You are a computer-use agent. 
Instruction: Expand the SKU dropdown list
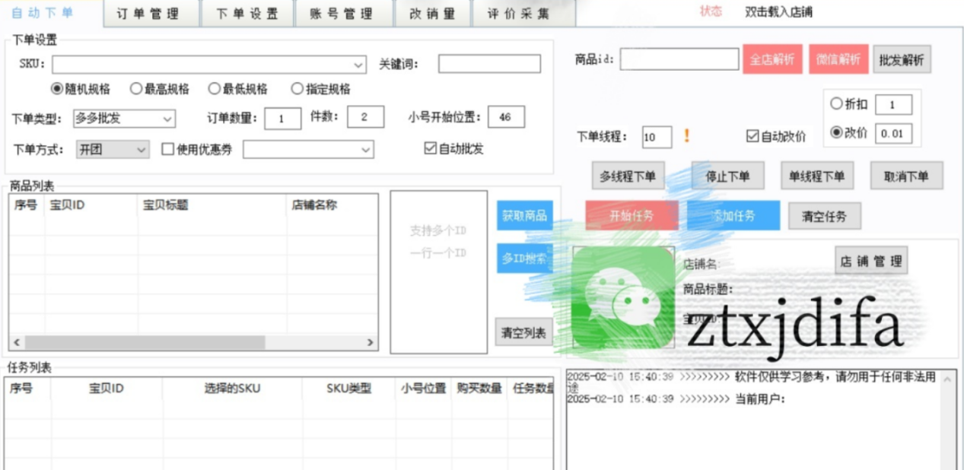click(x=358, y=65)
